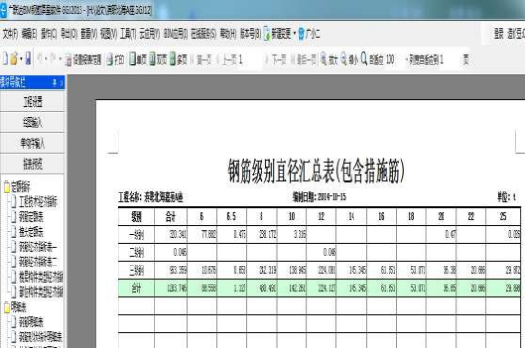Open the 版本号(B) menu
The height and width of the screenshot is (349, 525).
click(250, 33)
